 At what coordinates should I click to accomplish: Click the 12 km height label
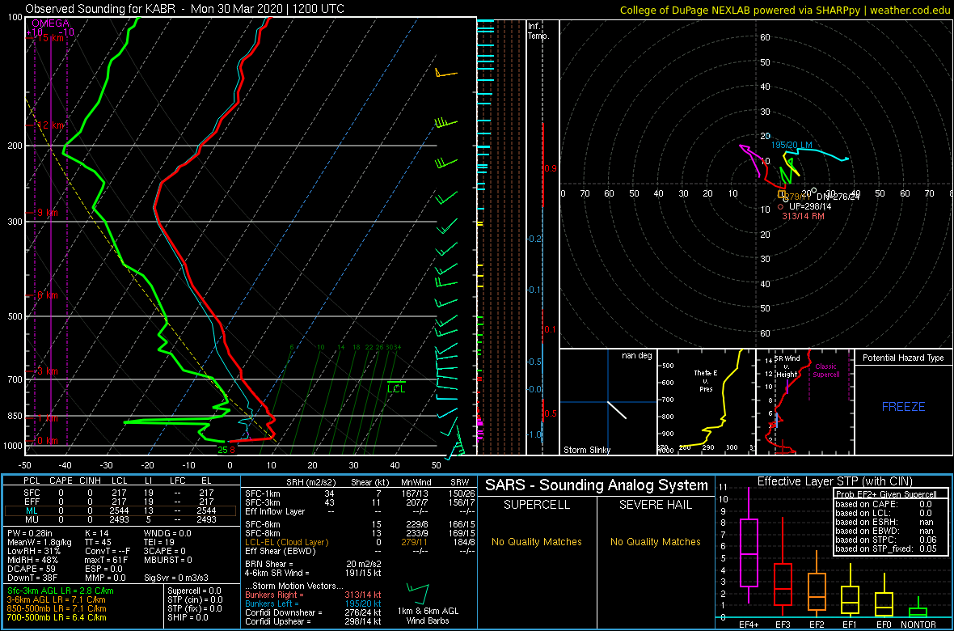(x=49, y=125)
